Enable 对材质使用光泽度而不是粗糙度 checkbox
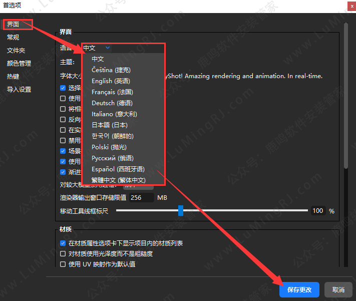Viewport: 356px width, 301px height. coord(63,254)
